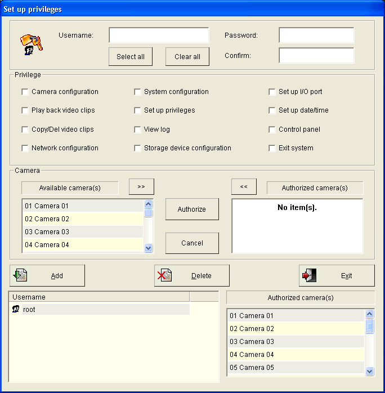Check the Exit system privilege
The height and width of the screenshot is (393, 385).
pos(272,148)
